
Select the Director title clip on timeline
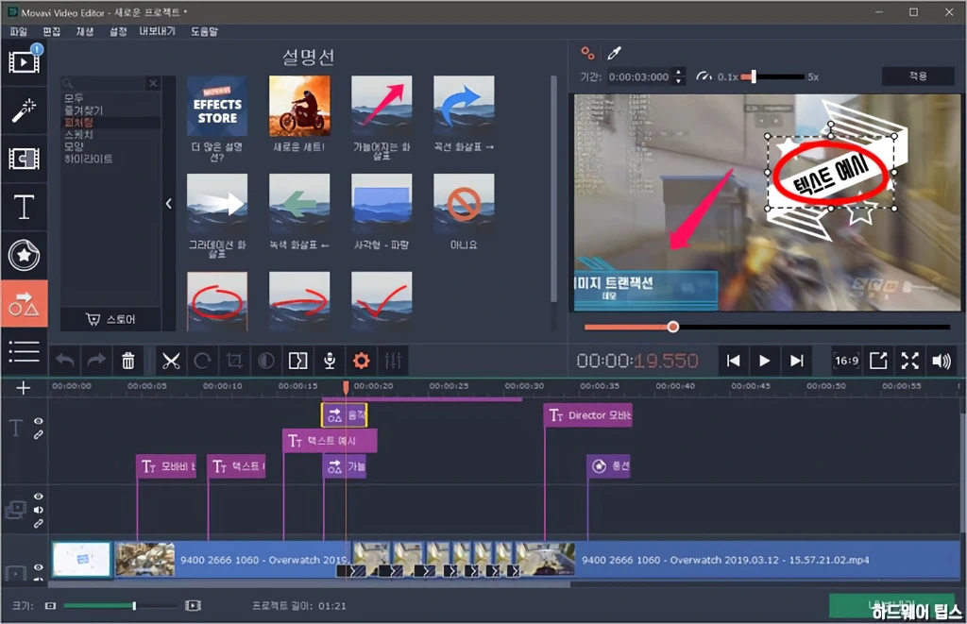[589, 415]
